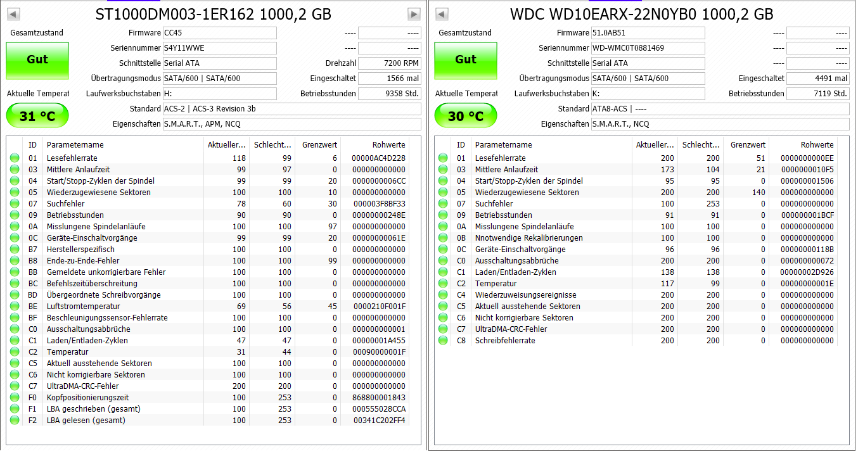The width and height of the screenshot is (858, 456).
Task: Click status circle for Beschleunigungssensor-Fehlerrate row
Action: [15, 318]
